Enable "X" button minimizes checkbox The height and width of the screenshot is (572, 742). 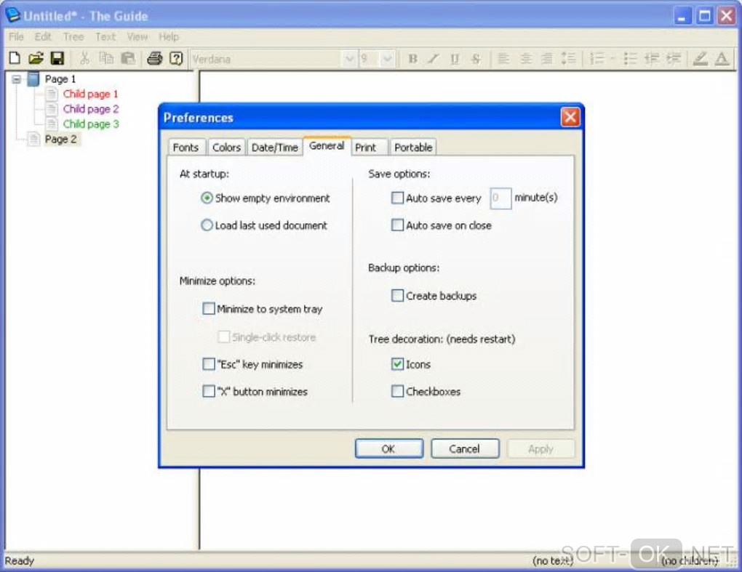pos(209,392)
